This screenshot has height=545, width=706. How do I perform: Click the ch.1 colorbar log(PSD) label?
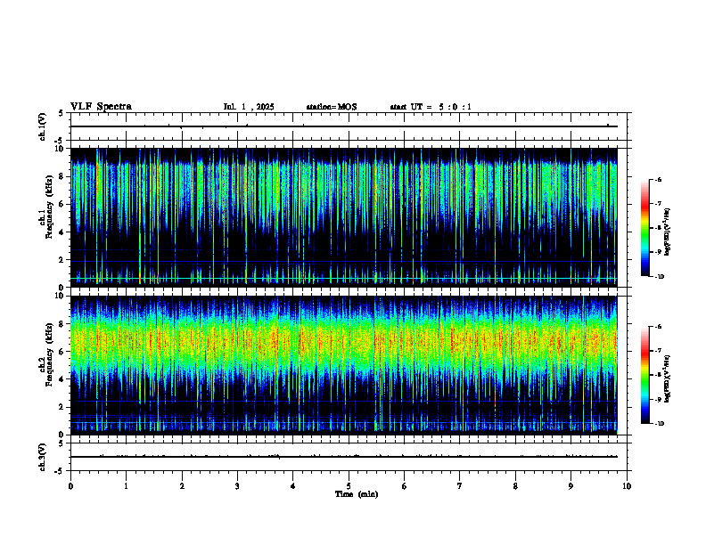pyautogui.click(x=668, y=232)
